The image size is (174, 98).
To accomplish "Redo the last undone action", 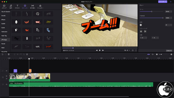I will [5, 54].
